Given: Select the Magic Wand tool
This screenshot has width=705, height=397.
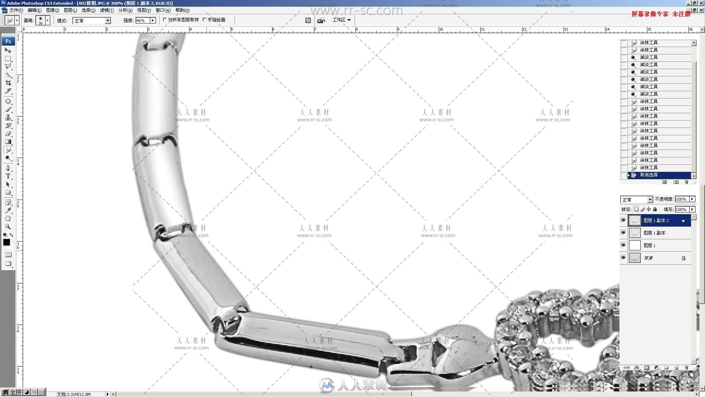Looking at the screenshot, I should click(x=8, y=75).
